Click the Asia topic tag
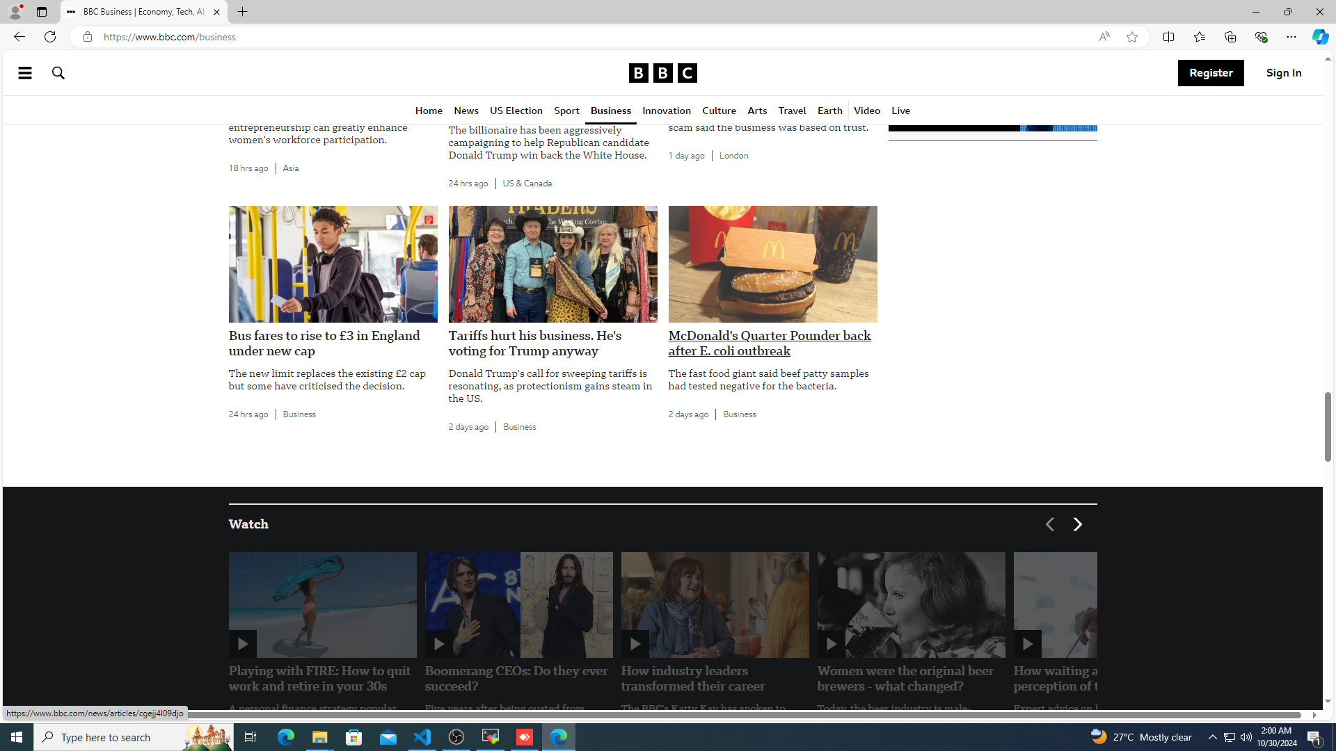This screenshot has height=751, width=1336. [291, 168]
